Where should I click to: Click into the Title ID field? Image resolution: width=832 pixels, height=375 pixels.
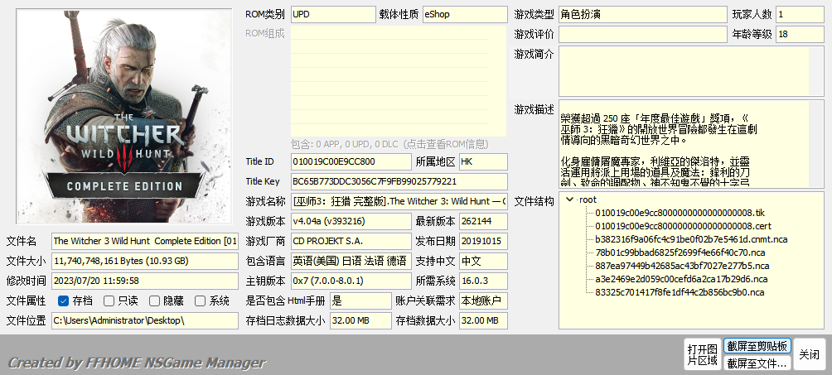pyautogui.click(x=351, y=161)
